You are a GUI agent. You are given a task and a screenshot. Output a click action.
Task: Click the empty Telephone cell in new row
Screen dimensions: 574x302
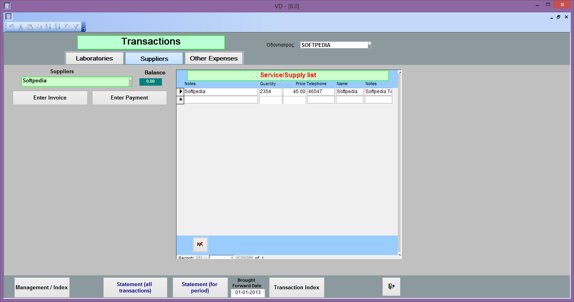(321, 99)
